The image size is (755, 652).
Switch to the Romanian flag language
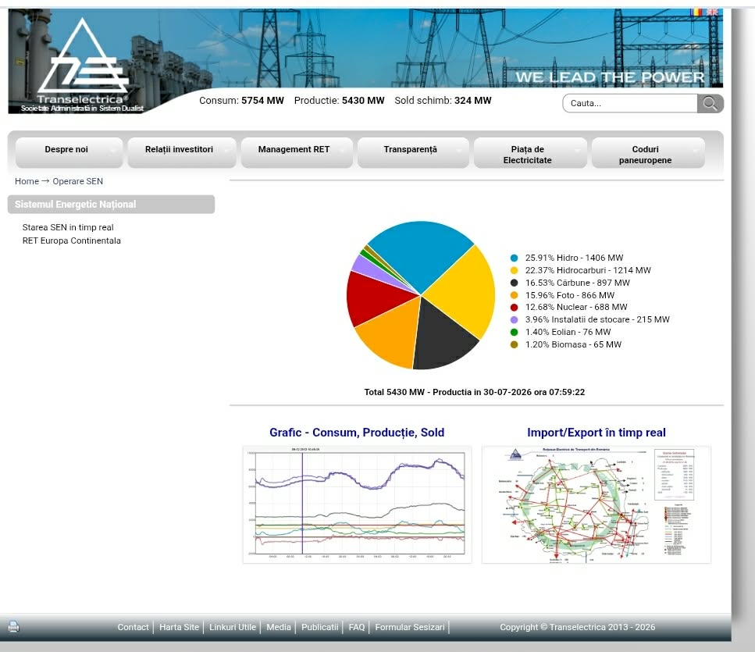(x=696, y=12)
